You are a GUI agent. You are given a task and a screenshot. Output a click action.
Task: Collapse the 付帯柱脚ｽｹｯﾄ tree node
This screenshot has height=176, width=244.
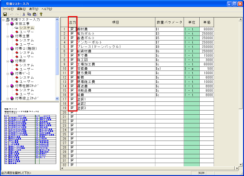[7, 86]
